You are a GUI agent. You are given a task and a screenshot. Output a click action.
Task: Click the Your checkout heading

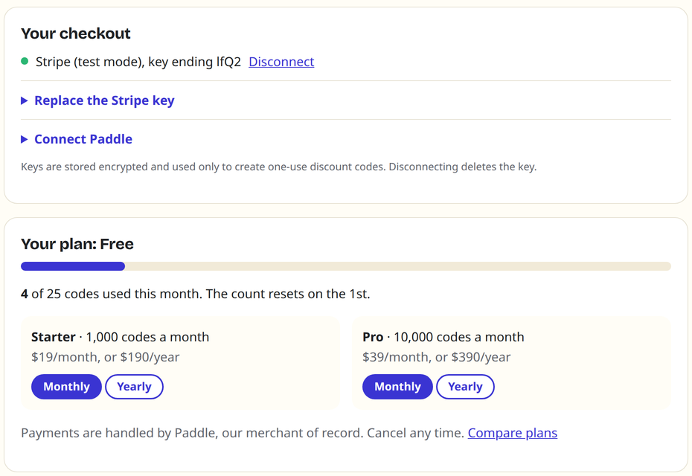tap(75, 33)
